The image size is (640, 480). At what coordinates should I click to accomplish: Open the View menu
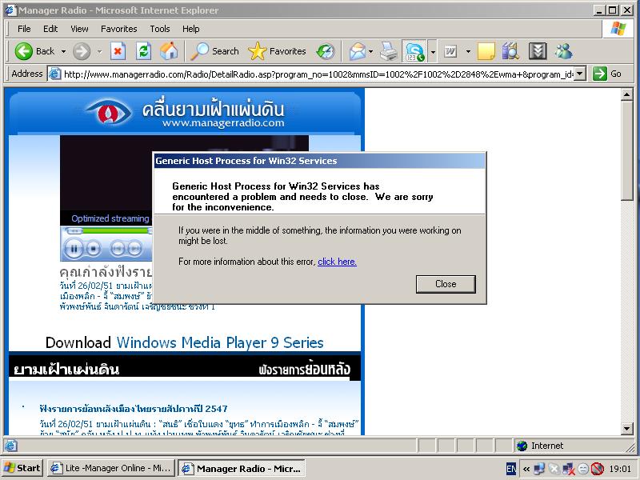(x=79, y=29)
